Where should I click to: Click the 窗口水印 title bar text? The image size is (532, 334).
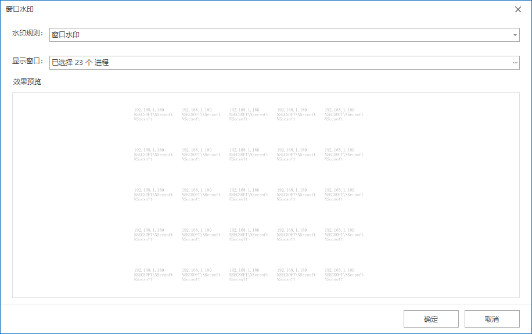tap(20, 9)
